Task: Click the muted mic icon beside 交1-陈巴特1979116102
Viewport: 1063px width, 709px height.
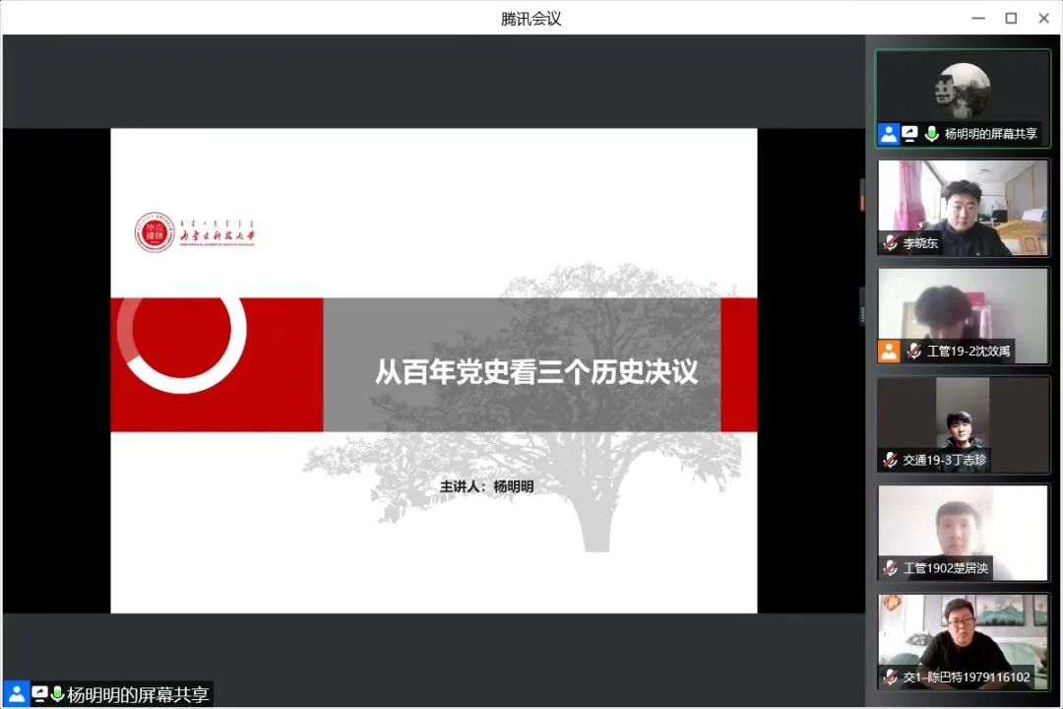Action: [890, 677]
